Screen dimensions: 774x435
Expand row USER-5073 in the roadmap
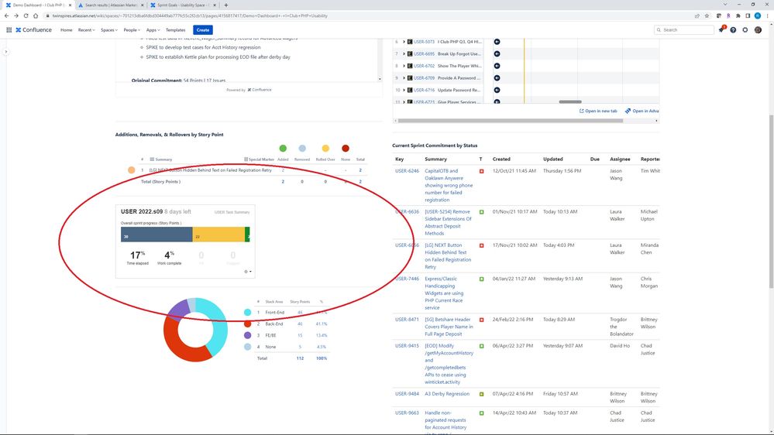[404, 42]
